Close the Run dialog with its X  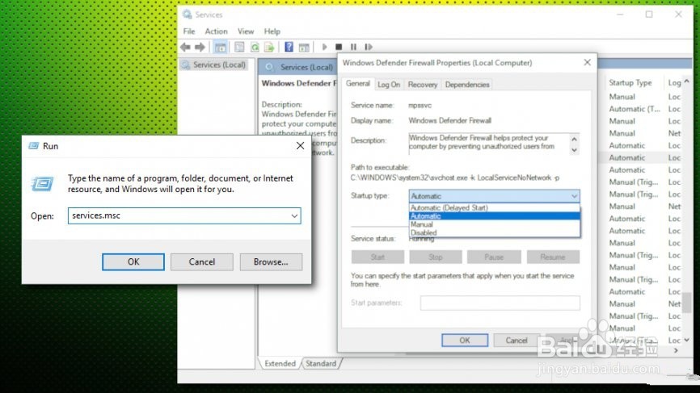click(300, 146)
